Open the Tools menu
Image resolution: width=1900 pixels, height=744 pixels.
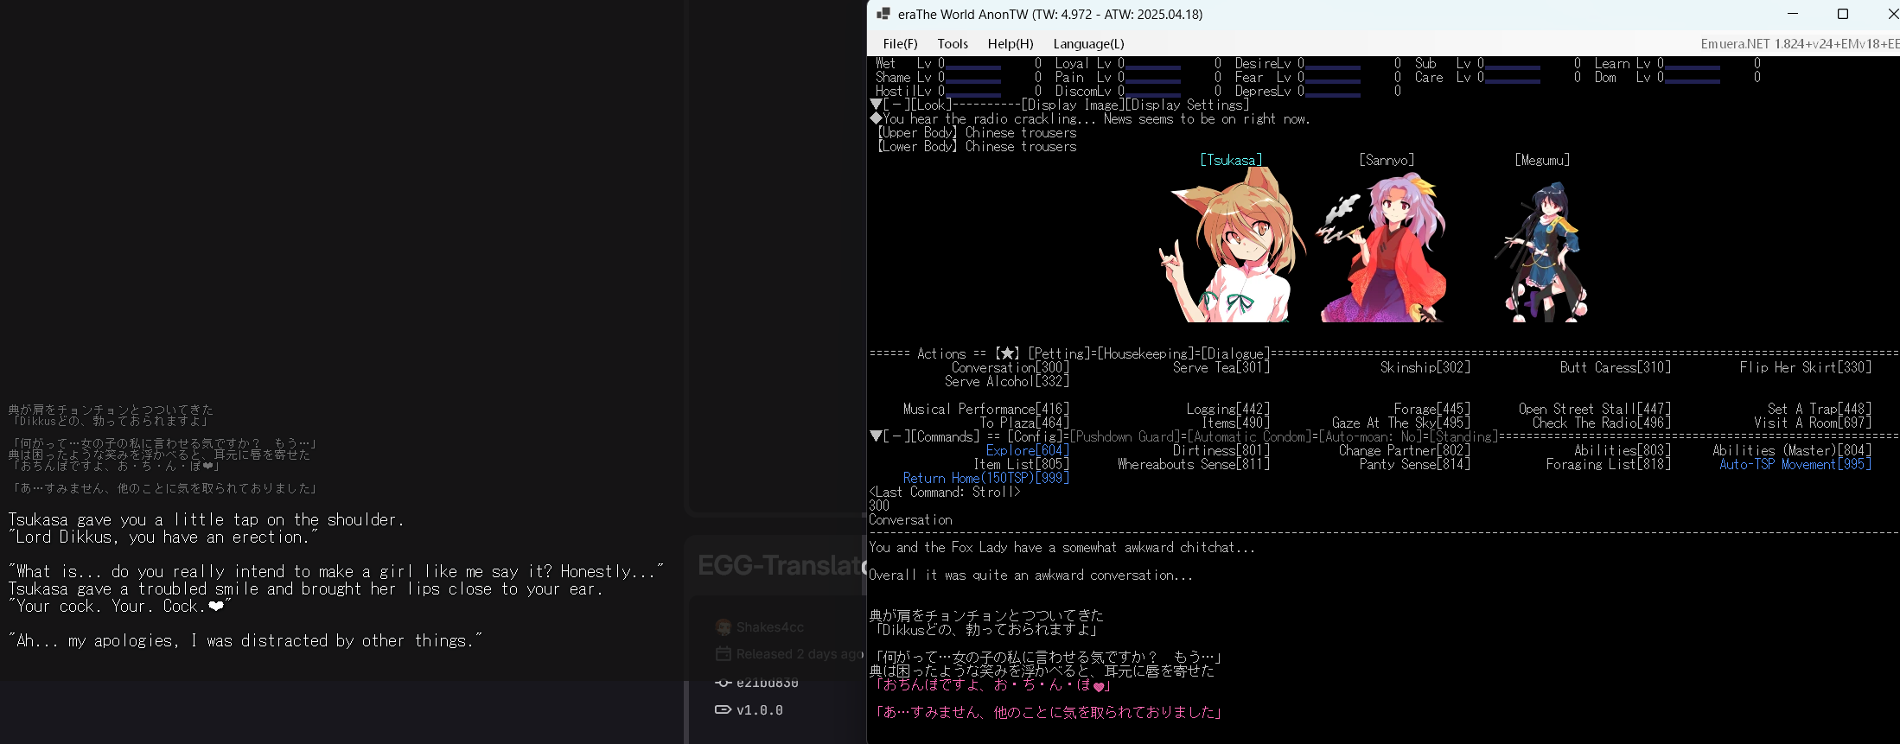tap(953, 44)
